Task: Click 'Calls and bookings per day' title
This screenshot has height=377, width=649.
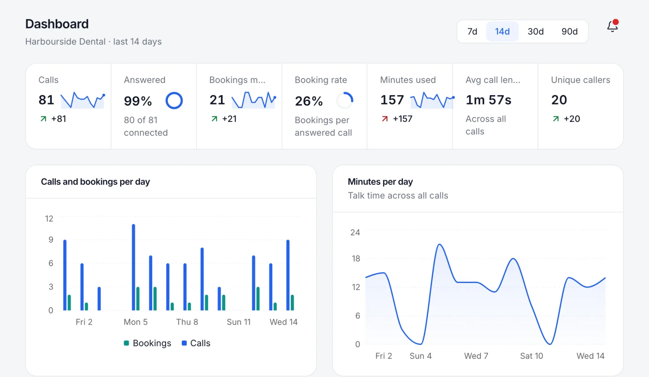Action: pos(95,182)
